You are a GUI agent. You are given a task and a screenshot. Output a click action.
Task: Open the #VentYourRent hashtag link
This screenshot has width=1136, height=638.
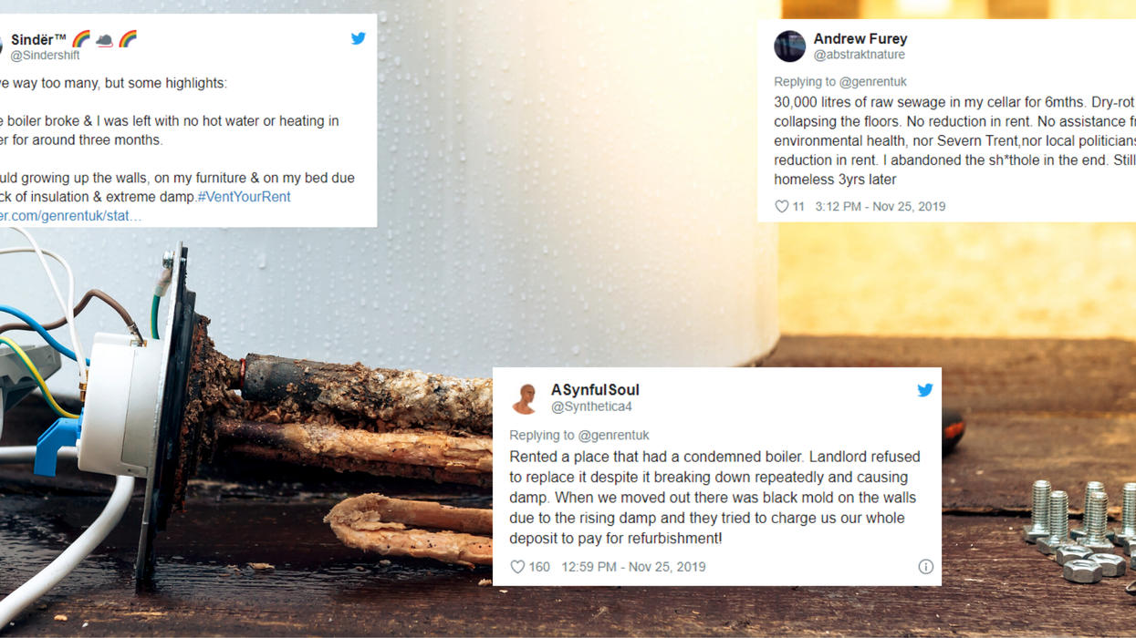244,197
